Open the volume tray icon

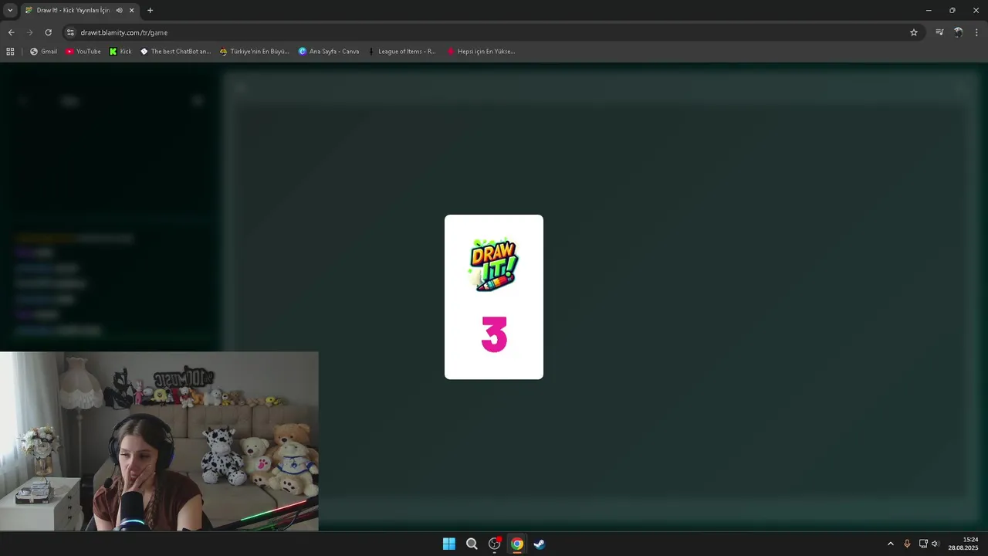pyautogui.click(x=936, y=544)
